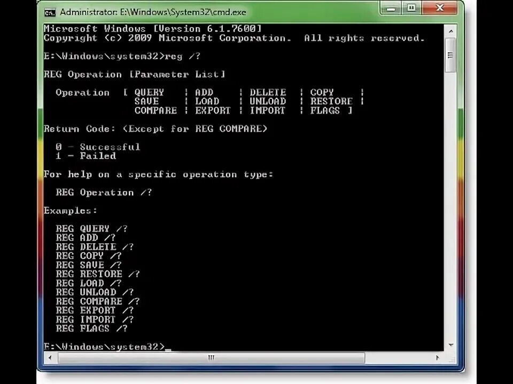
Task: Click the vertical scrollbar up arrow
Action: tap(451, 31)
